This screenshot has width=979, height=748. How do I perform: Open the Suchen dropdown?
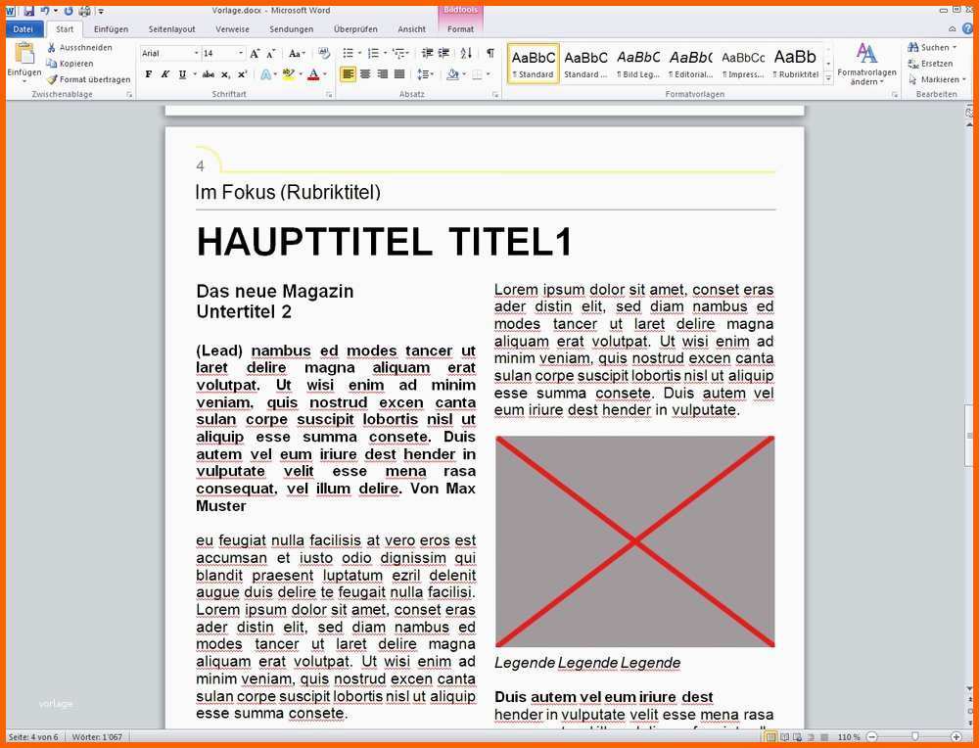[x=955, y=47]
